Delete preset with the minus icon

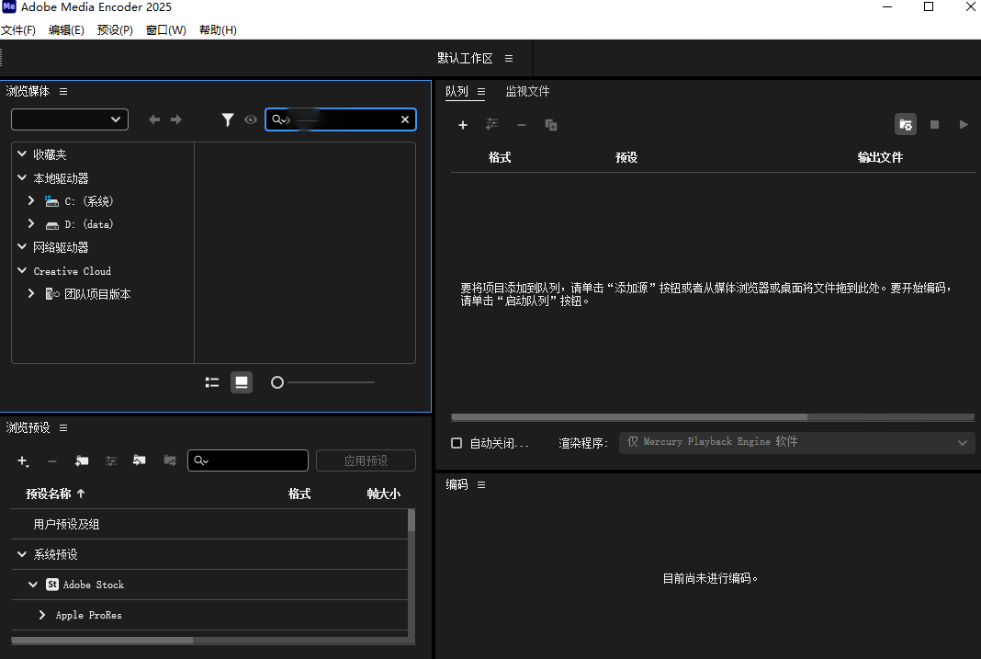tap(52, 461)
